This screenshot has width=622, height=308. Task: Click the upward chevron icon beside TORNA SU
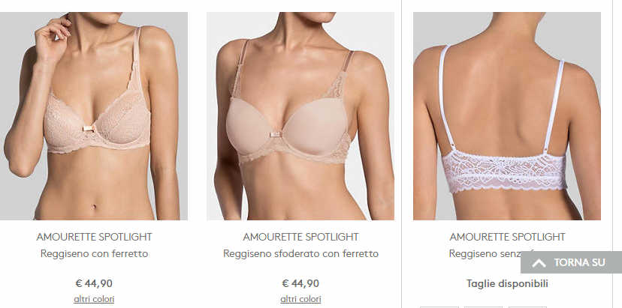539,263
